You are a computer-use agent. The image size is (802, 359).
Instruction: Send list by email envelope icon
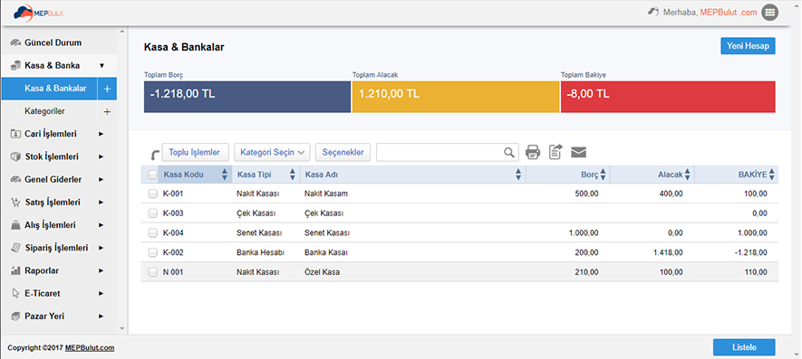[x=578, y=152]
